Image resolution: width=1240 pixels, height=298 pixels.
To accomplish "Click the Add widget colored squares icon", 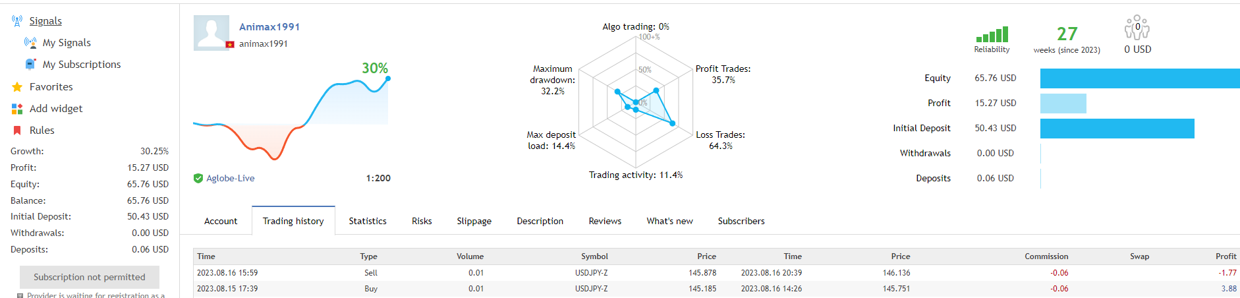I will point(17,109).
